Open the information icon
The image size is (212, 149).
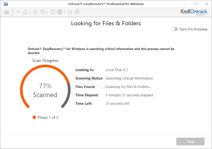pyautogui.click(x=53, y=12)
